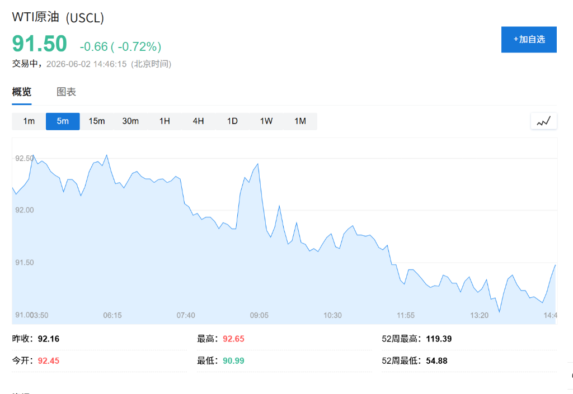Switch to the 概览 tab
The height and width of the screenshot is (394, 573).
click(x=22, y=92)
